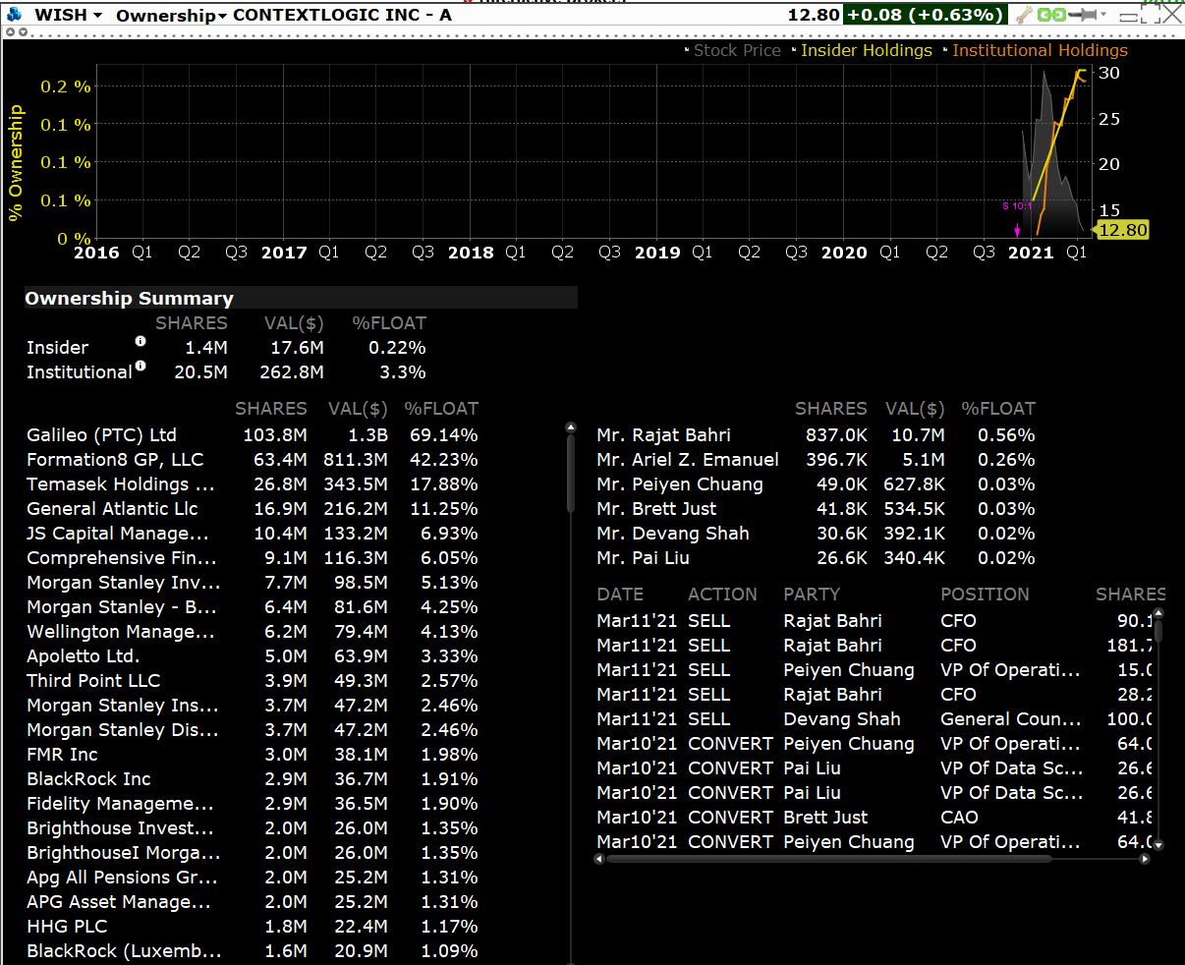Image resolution: width=1185 pixels, height=965 pixels.
Task: Click the ACTION column header in transactions
Action: [722, 595]
